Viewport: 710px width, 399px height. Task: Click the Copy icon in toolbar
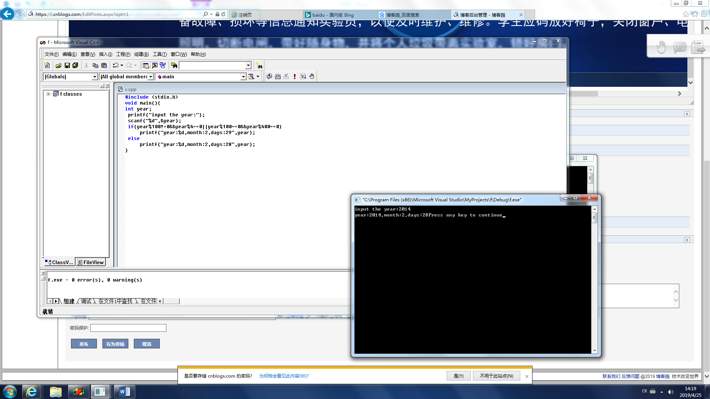tap(95, 65)
